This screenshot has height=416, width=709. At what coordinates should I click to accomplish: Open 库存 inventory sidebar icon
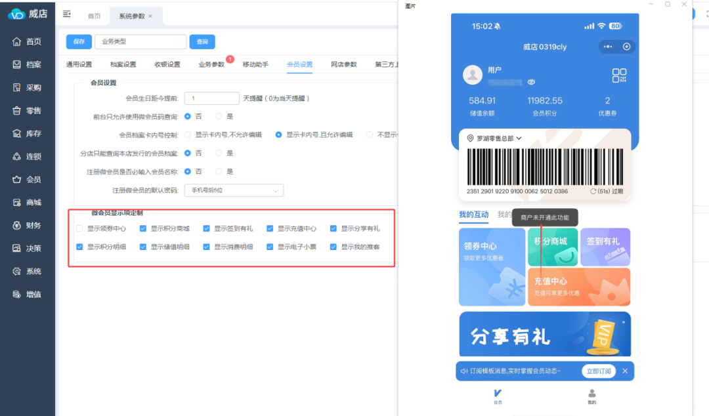click(17, 133)
